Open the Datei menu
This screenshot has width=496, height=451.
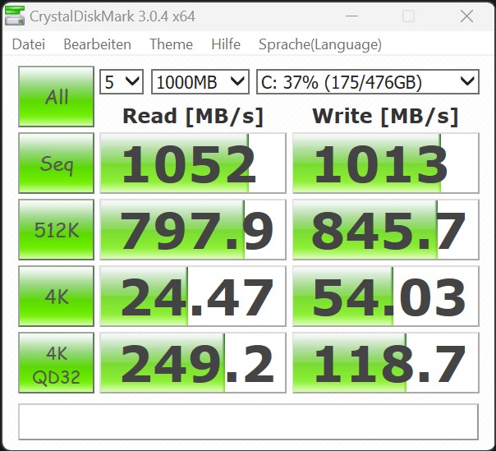pos(29,44)
